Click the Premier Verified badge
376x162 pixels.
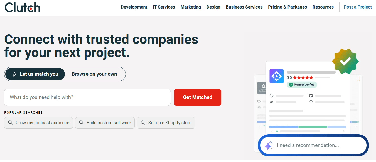pyautogui.click(x=302, y=85)
